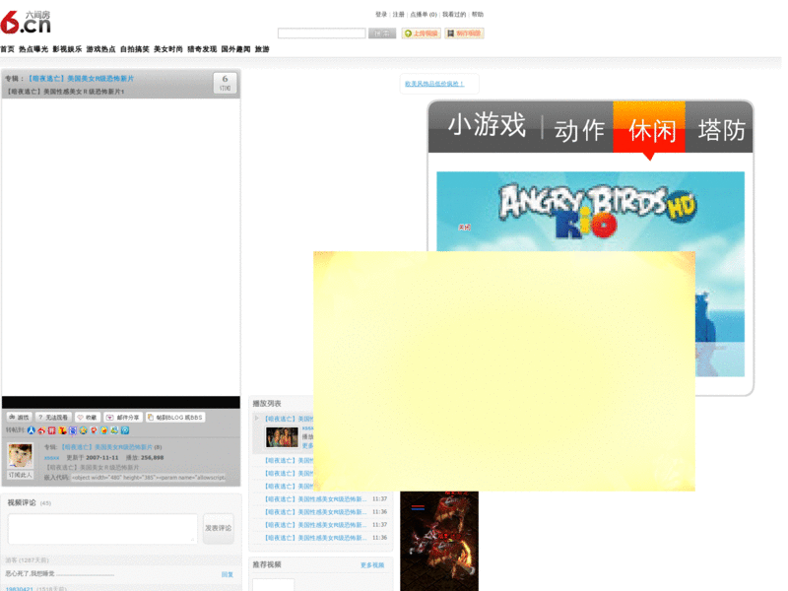Click the 帮助 help link
This screenshot has height=591, width=788.
[x=478, y=15]
